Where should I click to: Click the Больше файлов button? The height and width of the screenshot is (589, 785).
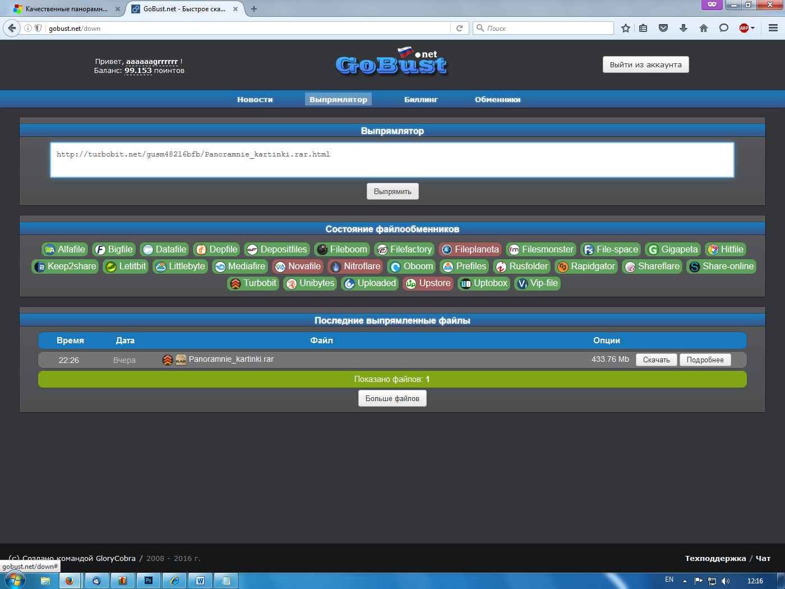tap(392, 398)
